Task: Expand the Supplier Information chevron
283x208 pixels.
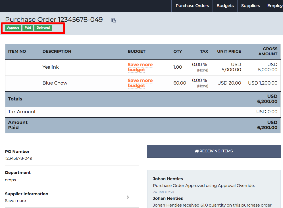Action: click(x=128, y=197)
